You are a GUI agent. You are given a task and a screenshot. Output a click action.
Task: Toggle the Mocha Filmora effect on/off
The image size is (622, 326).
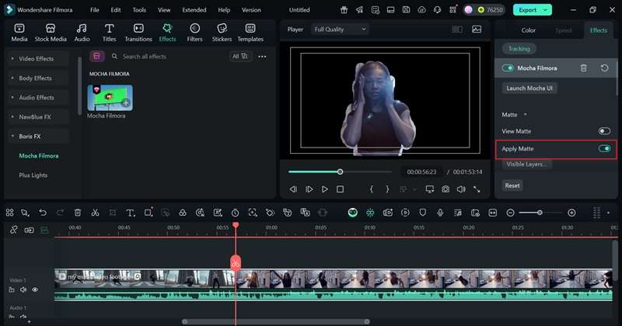click(508, 68)
